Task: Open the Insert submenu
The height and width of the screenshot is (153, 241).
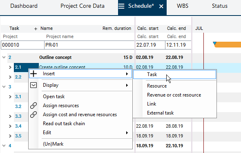Action: click(x=80, y=74)
